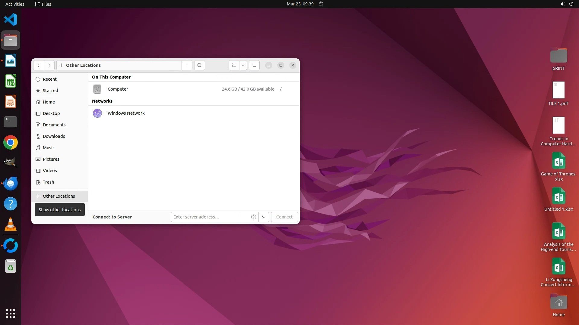Screen dimensions: 579x325
Task: Select Starred in the sidebar
Action: pos(50,91)
